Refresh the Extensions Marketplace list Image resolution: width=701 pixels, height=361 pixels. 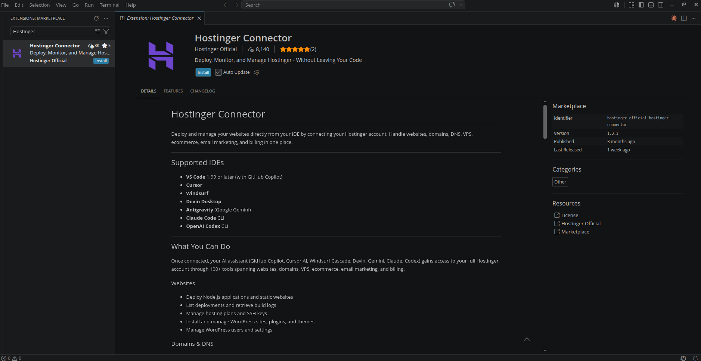[96, 18]
